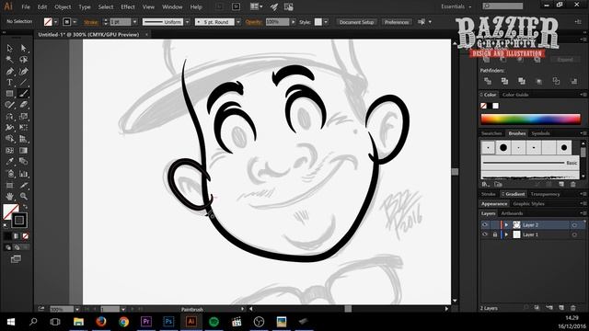The height and width of the screenshot is (331, 589).
Task: Open the Object menu
Action: click(x=63, y=7)
